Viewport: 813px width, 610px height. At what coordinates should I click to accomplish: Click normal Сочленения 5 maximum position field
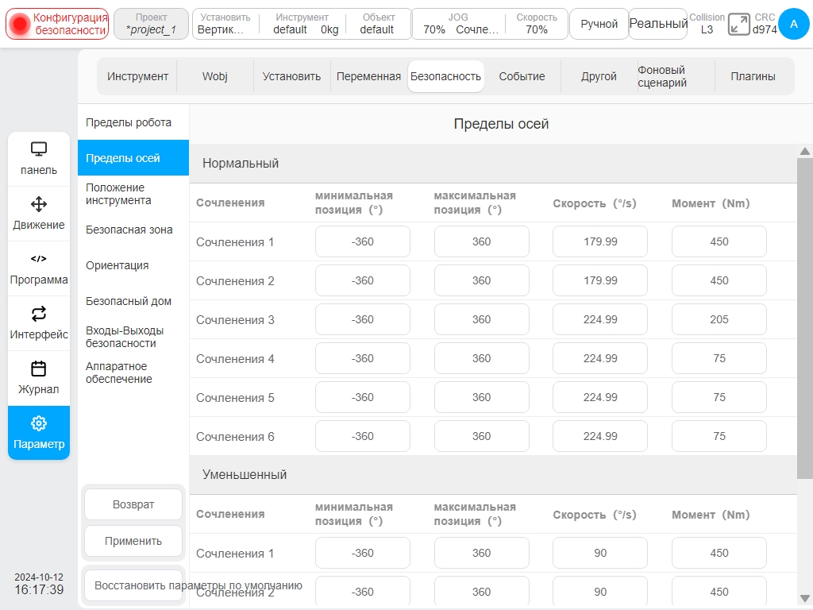click(482, 397)
